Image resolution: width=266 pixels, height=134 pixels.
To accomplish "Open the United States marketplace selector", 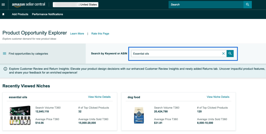I will (x=76, y=5).
